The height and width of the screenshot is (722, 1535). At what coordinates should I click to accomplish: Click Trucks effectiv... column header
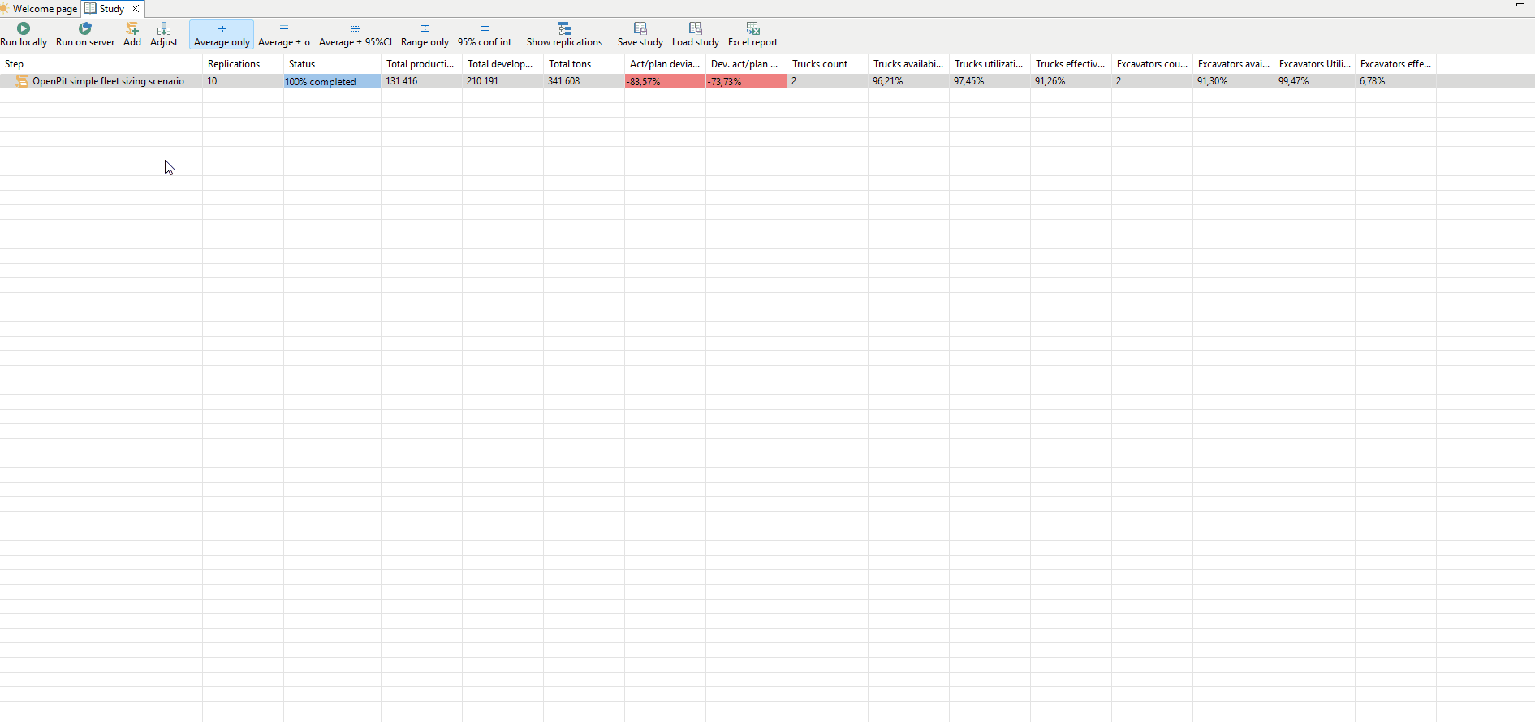pos(1071,64)
